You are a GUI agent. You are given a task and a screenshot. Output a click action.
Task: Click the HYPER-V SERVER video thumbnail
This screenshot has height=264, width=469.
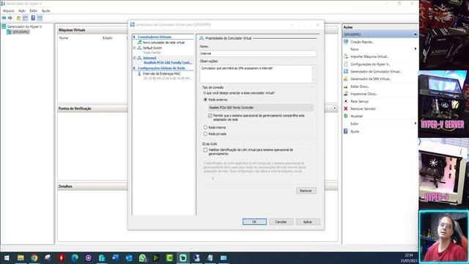(443, 104)
